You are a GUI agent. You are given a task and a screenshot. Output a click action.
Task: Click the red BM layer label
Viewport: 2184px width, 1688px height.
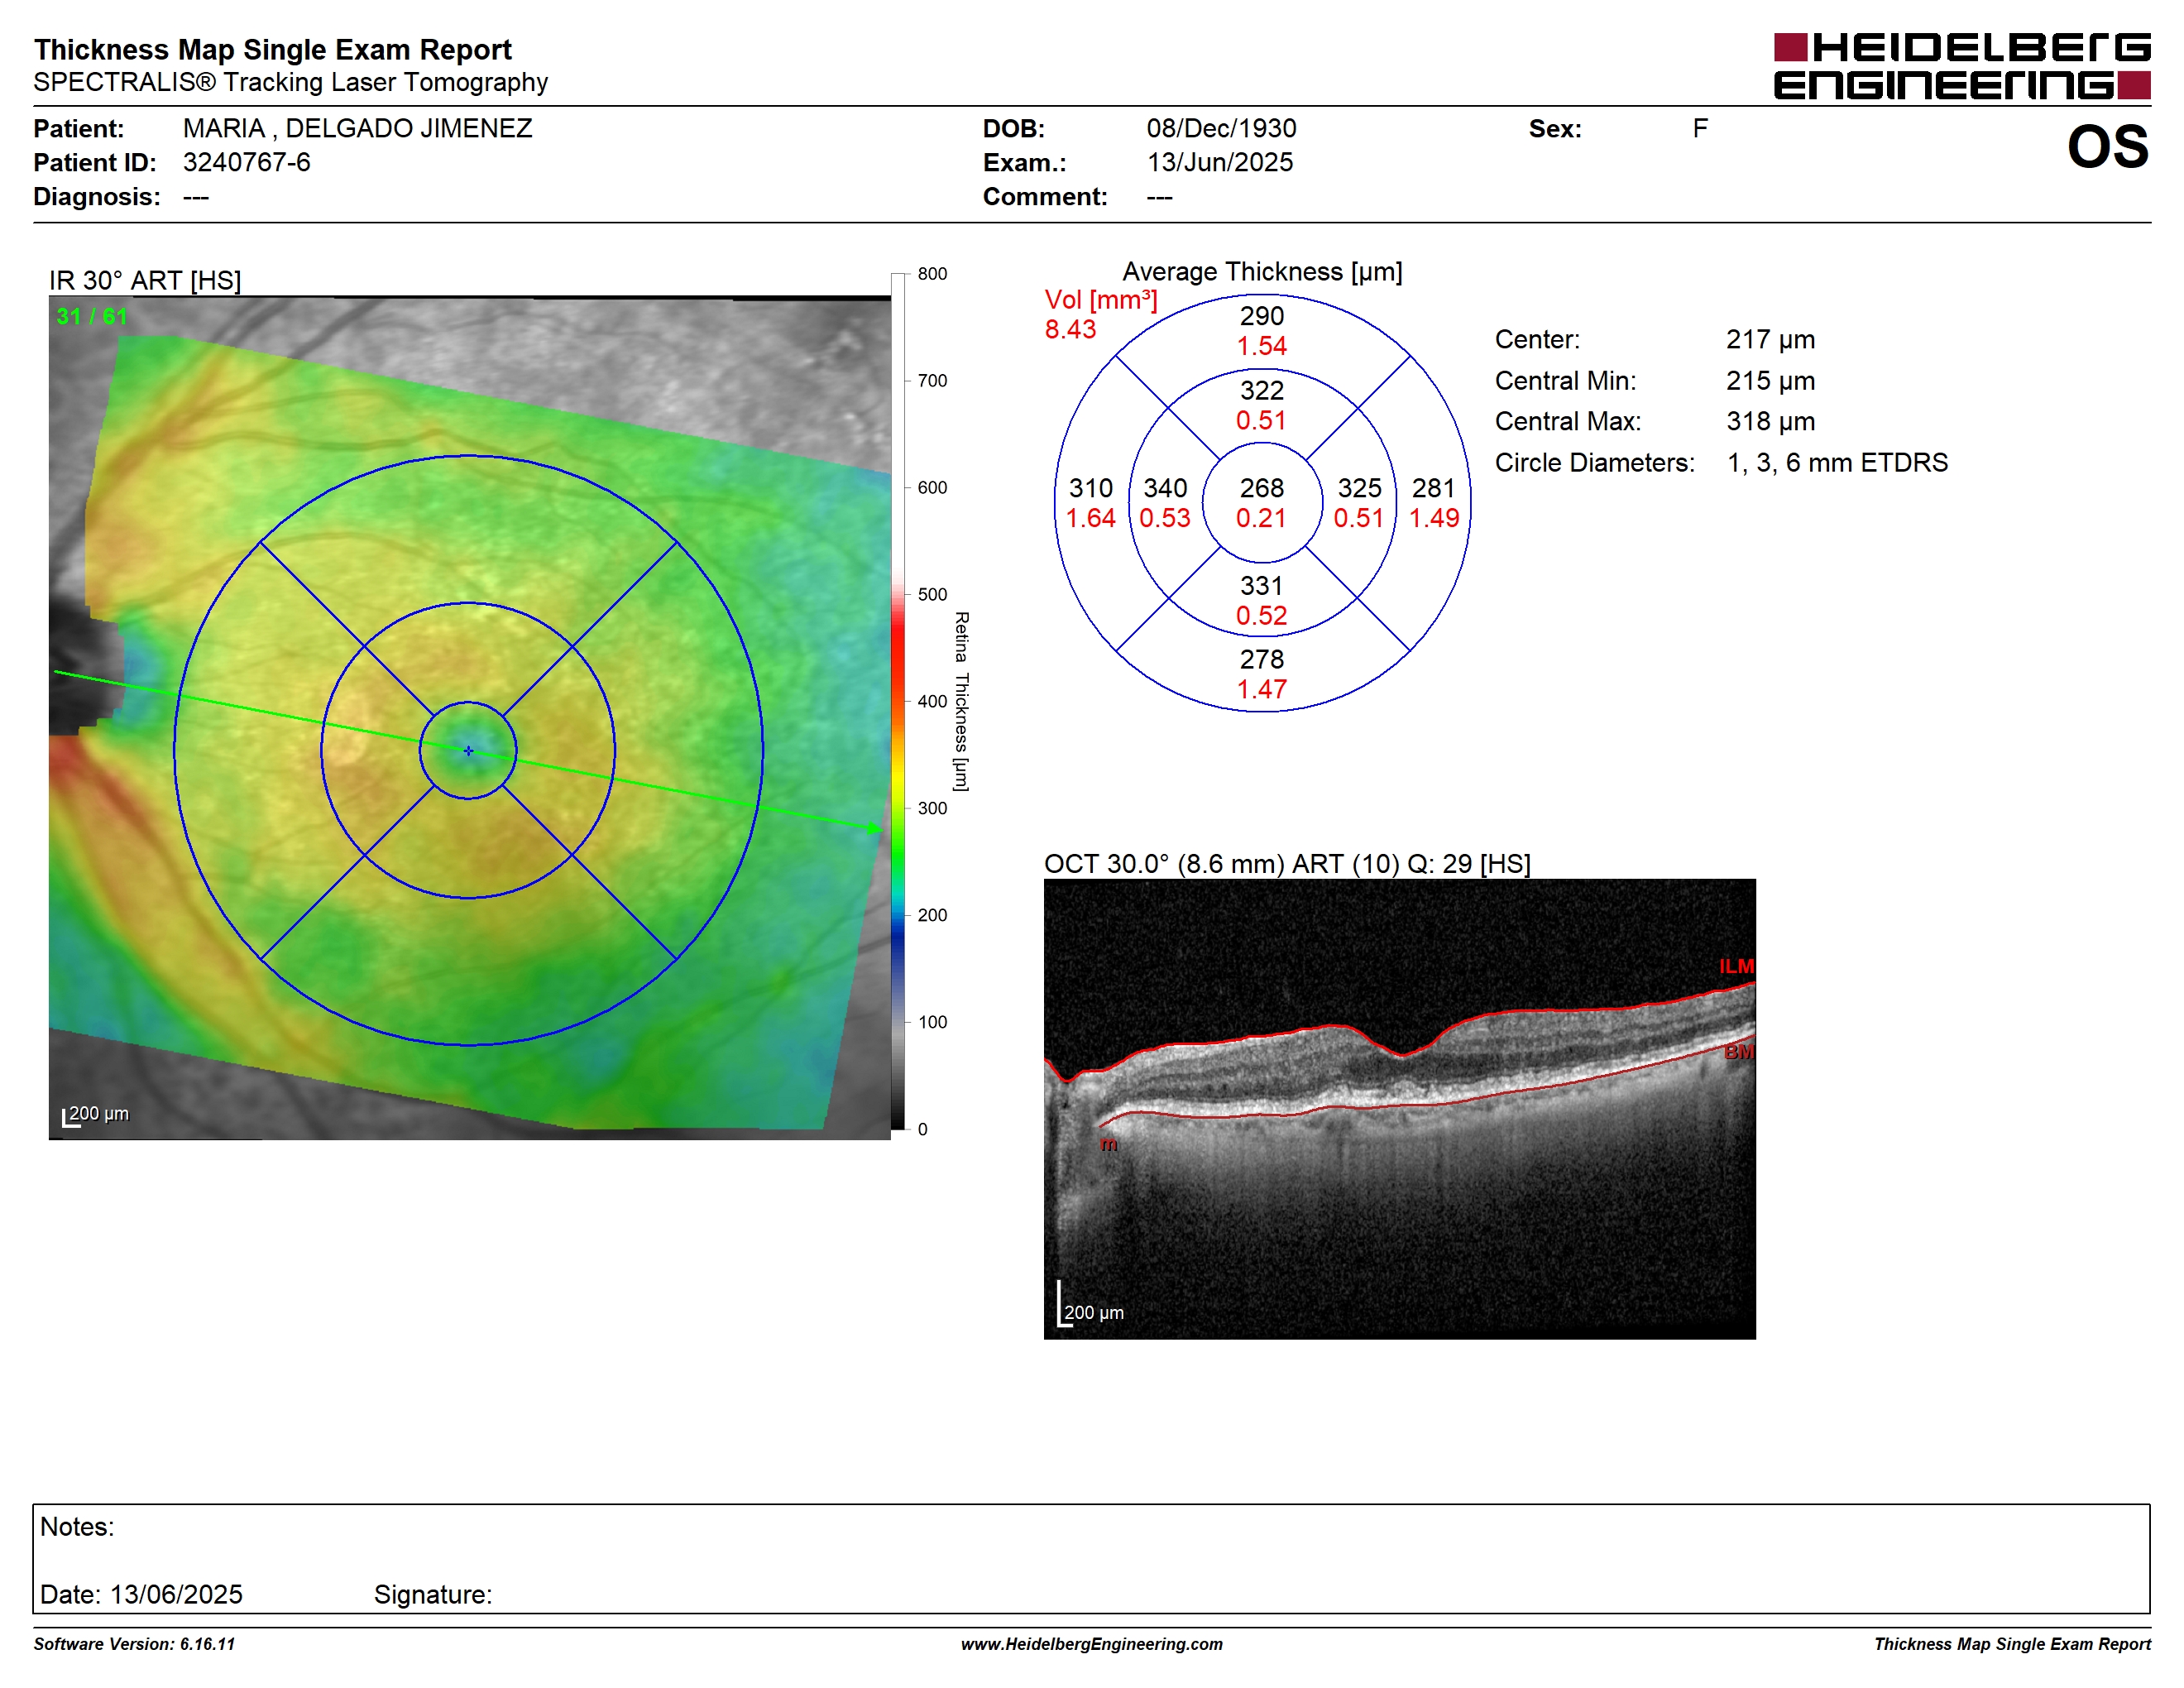tap(1739, 1052)
